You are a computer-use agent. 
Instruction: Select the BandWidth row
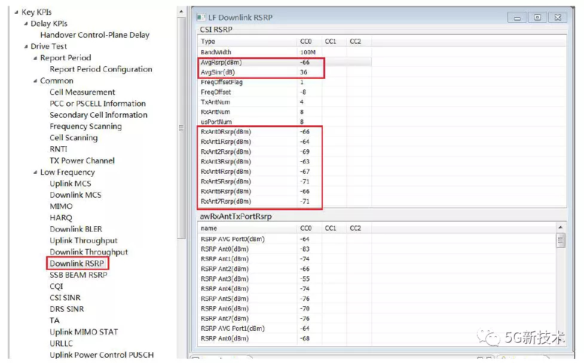pyautogui.click(x=285, y=52)
